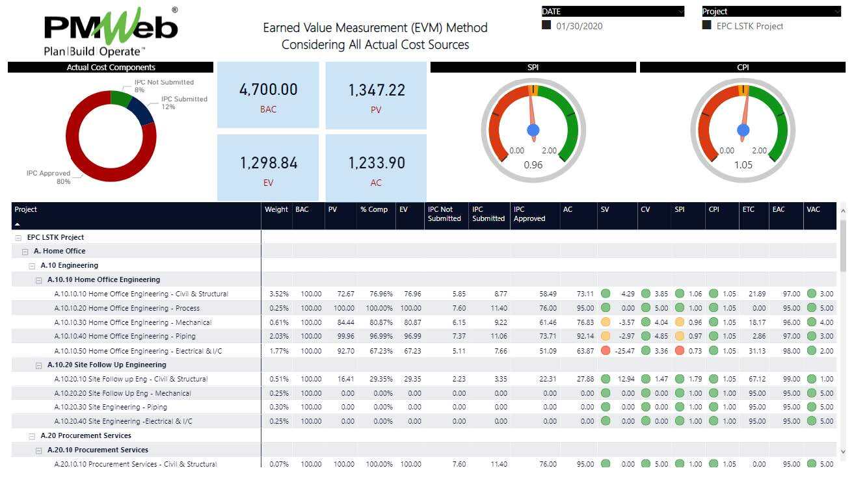Collapse the A.10.20 Site Follow Up Engineering group
854x479 pixels.
click(x=39, y=365)
